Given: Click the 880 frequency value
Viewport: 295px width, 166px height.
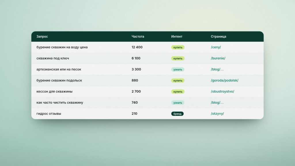Looking at the screenshot, I should click(x=135, y=80).
